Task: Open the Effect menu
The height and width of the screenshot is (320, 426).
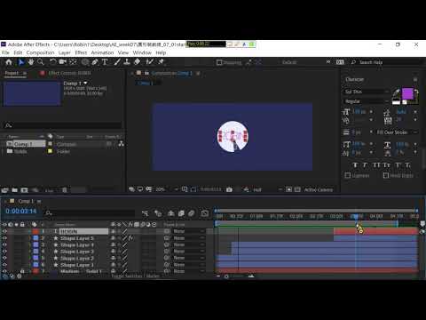Action: [x=81, y=52]
